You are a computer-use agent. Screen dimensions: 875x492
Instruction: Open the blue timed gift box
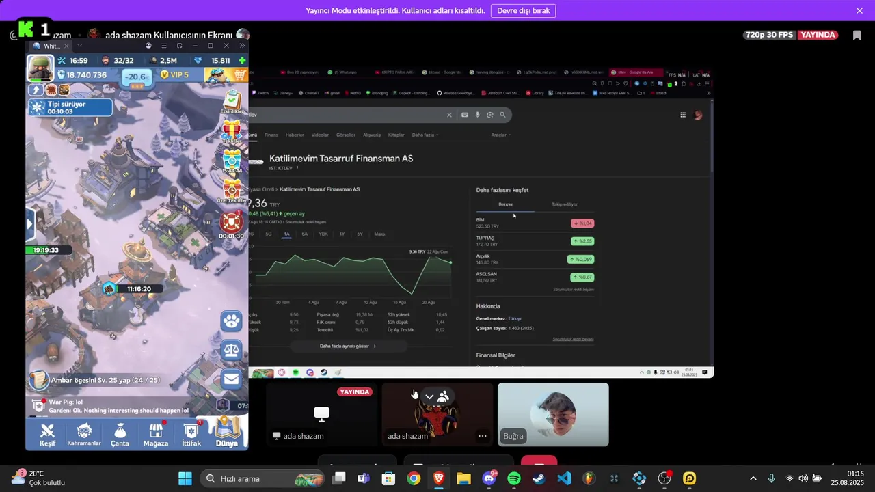(232, 161)
